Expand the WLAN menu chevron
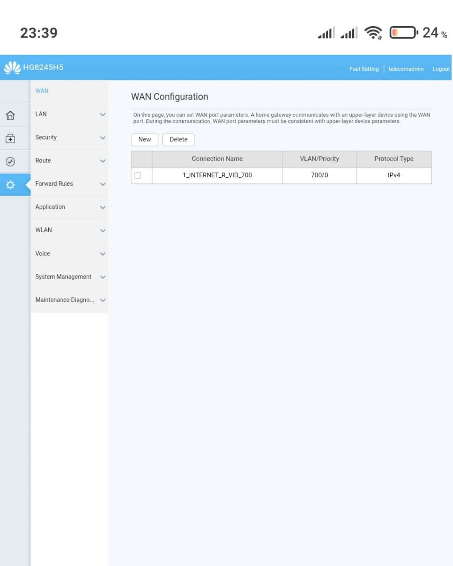 (x=103, y=230)
